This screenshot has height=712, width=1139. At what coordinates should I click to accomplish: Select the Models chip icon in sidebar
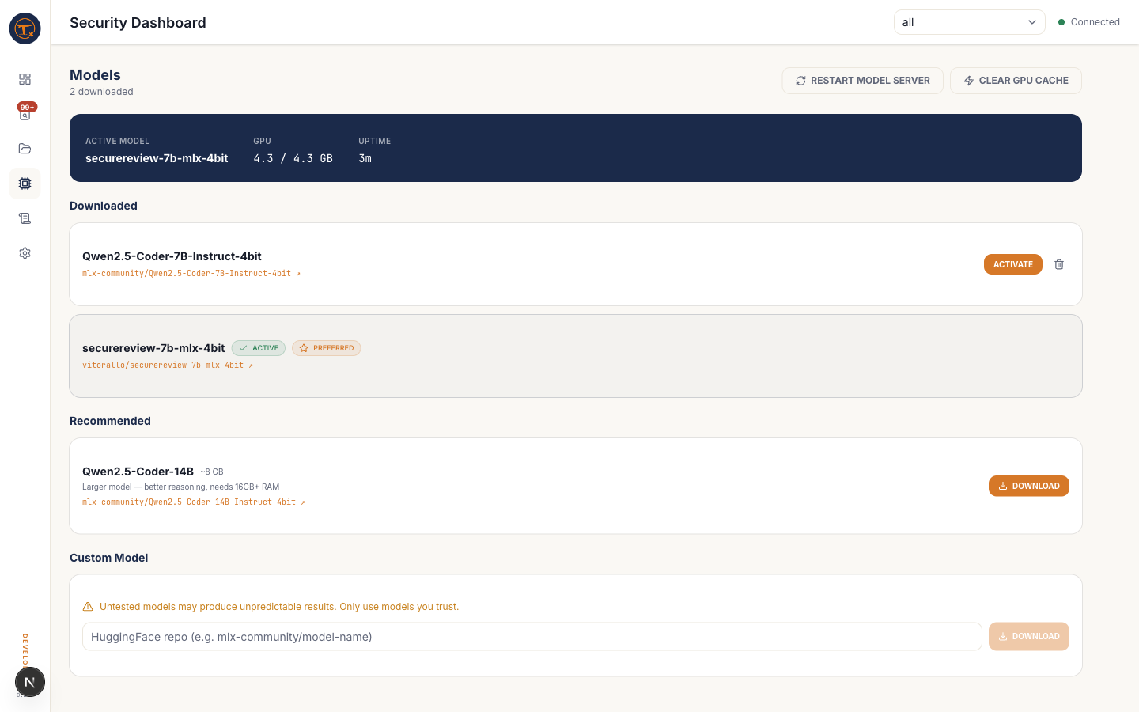pyautogui.click(x=25, y=184)
